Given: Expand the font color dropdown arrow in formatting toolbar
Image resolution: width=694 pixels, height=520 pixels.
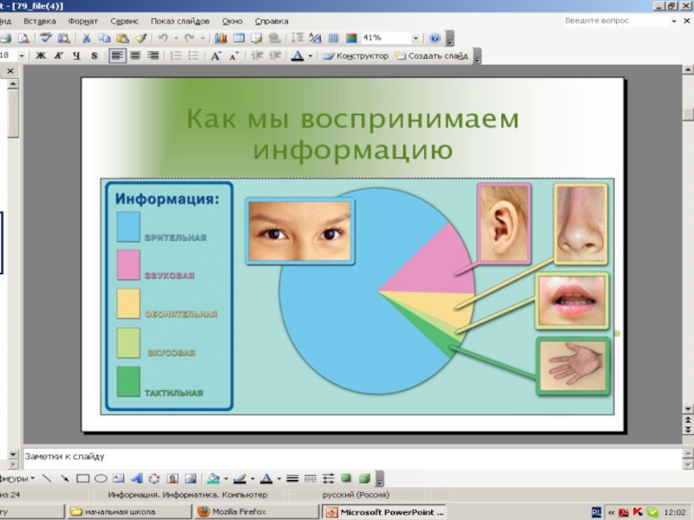Looking at the screenshot, I should point(310,55).
